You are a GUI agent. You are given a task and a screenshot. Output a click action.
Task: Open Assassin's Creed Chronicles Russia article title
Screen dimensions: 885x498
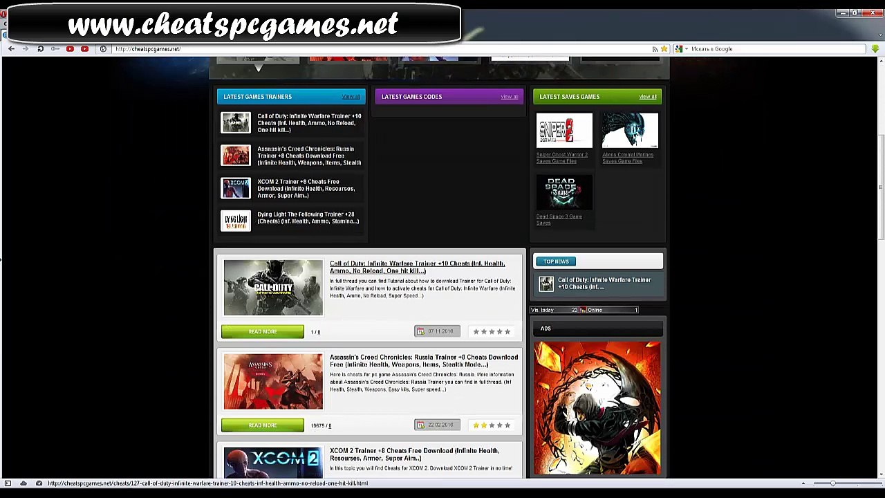coord(424,361)
